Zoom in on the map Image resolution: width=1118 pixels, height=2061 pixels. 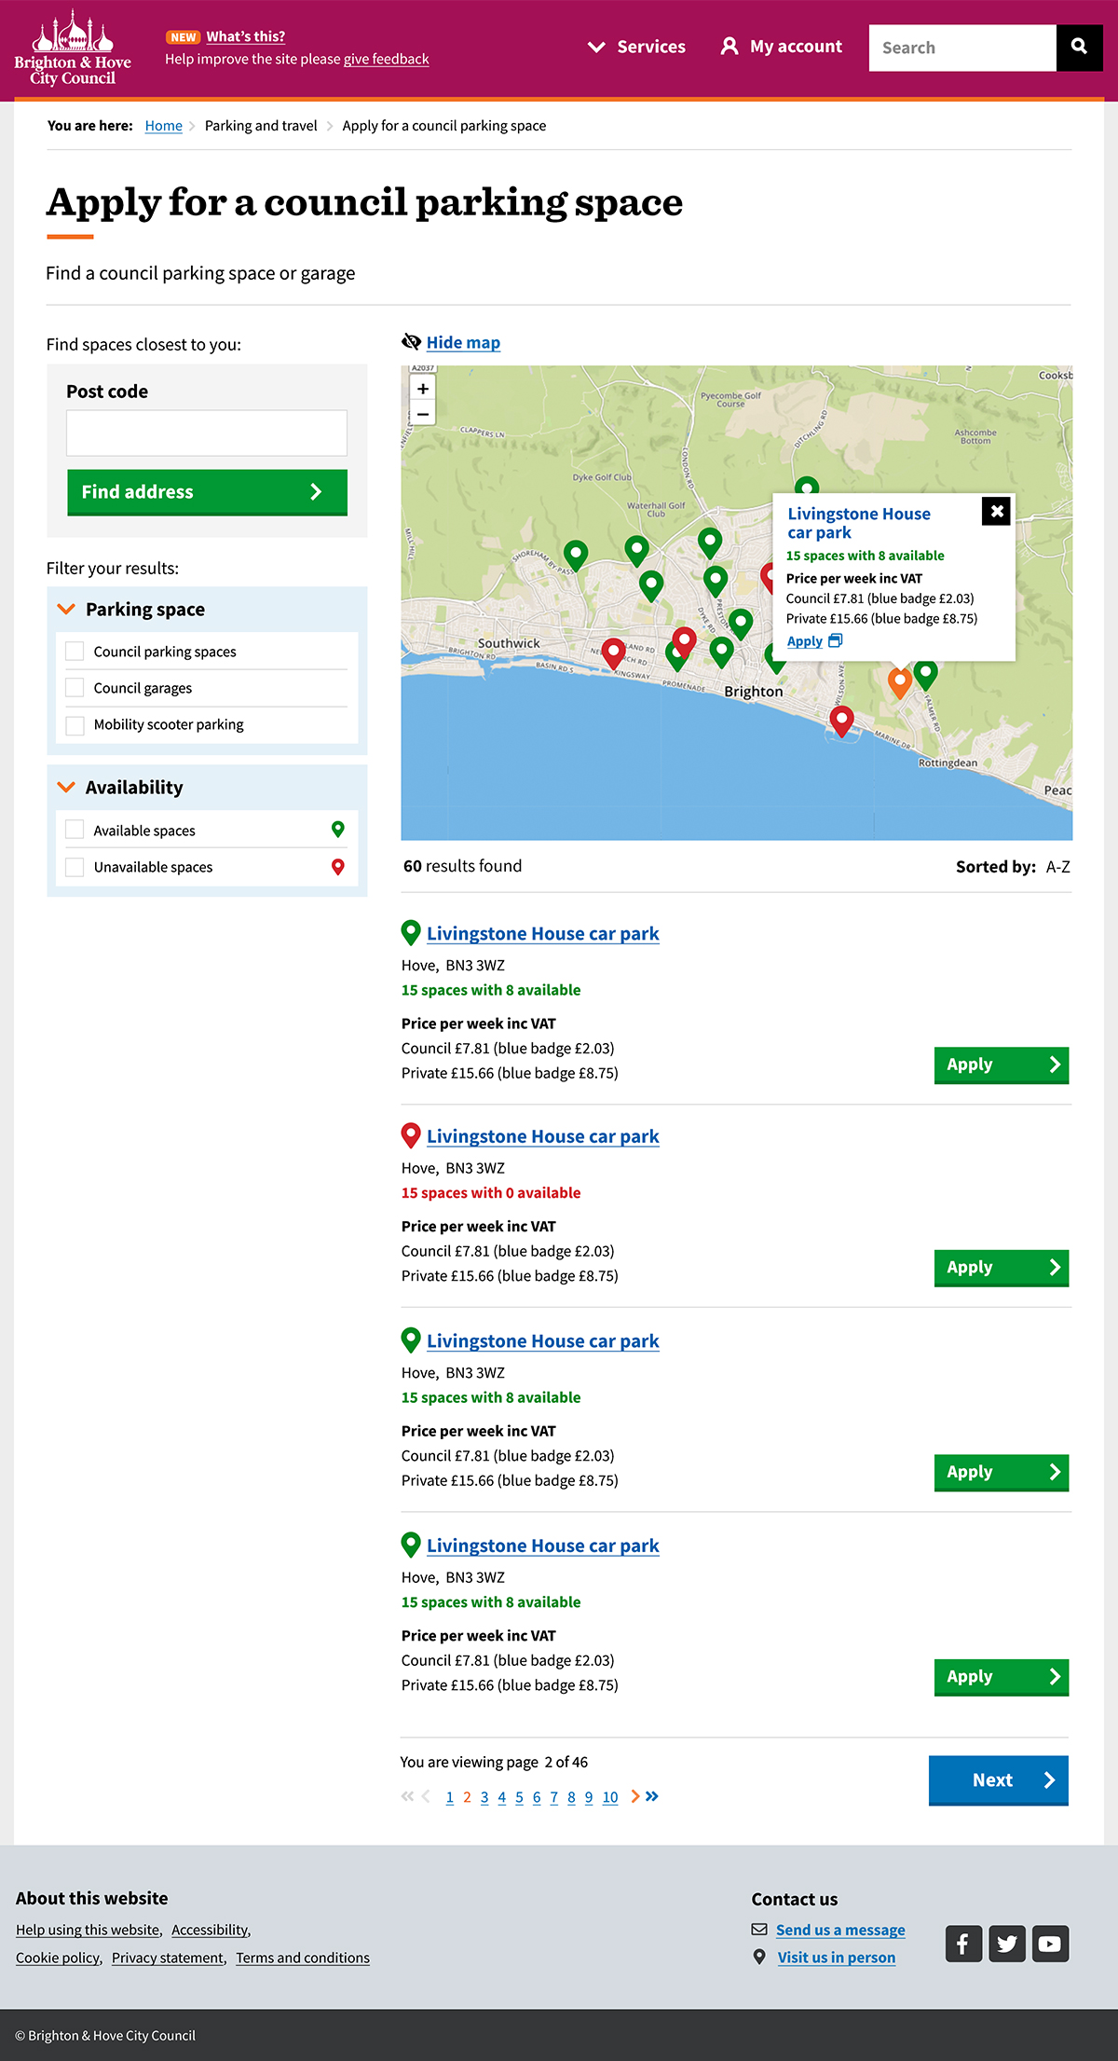[423, 389]
